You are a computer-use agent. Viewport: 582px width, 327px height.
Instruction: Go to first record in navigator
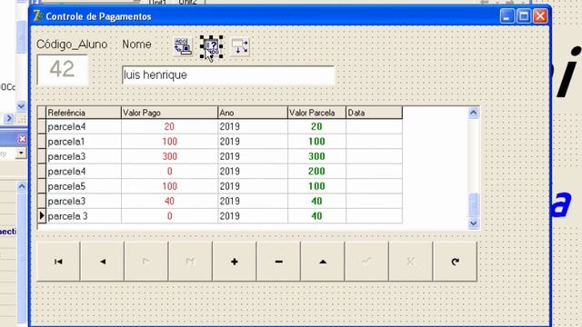pyautogui.click(x=58, y=262)
